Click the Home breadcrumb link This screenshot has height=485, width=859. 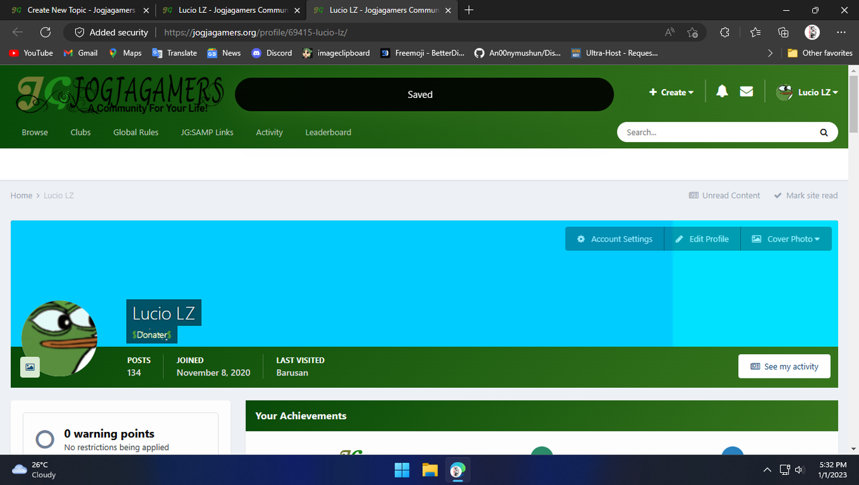(x=21, y=195)
